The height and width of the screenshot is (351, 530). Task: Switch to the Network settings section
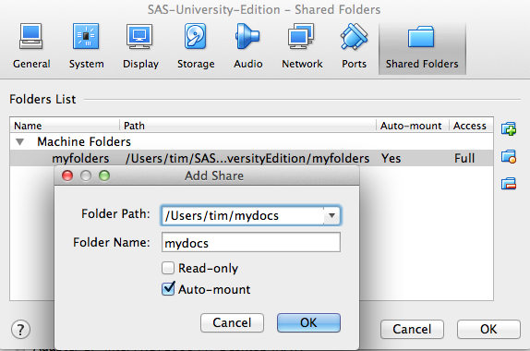click(x=302, y=46)
